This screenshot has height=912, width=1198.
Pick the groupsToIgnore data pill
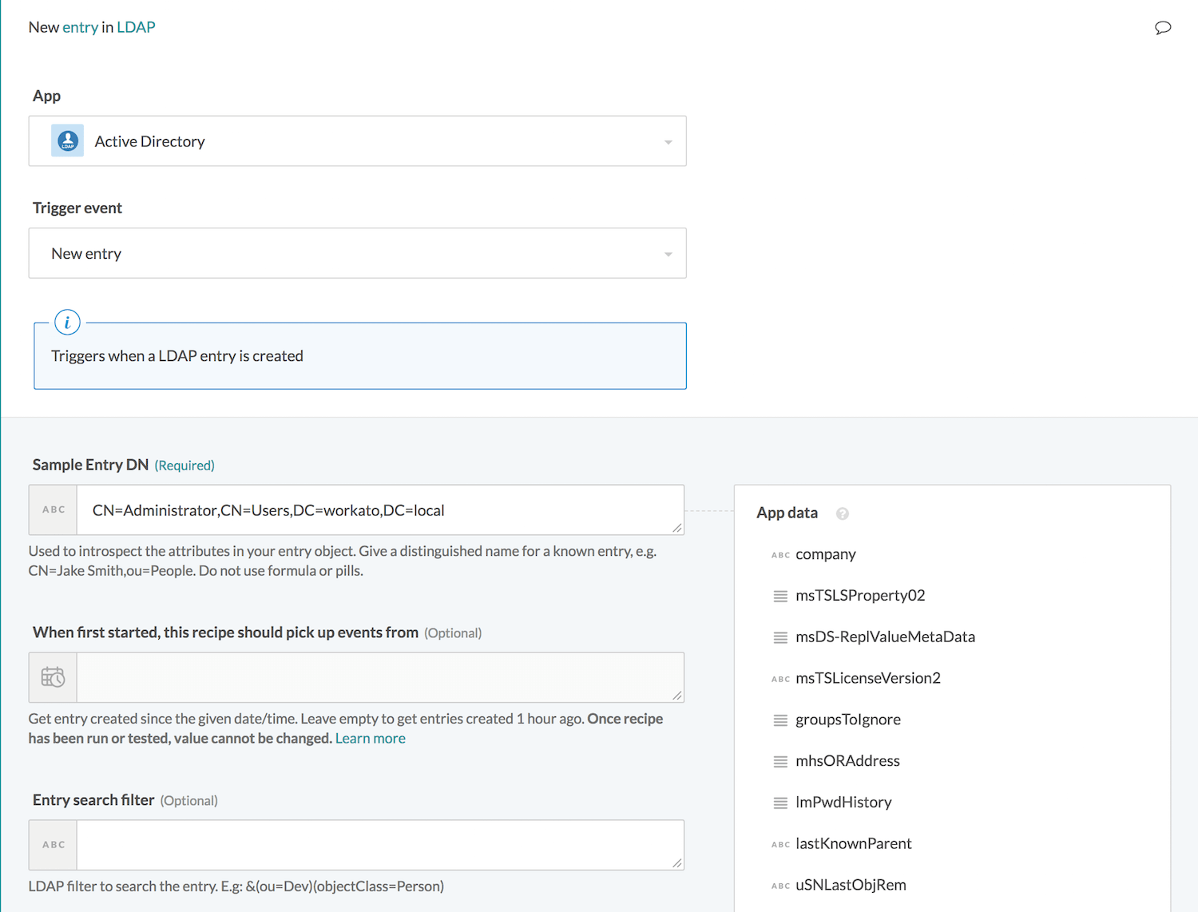pos(847,720)
